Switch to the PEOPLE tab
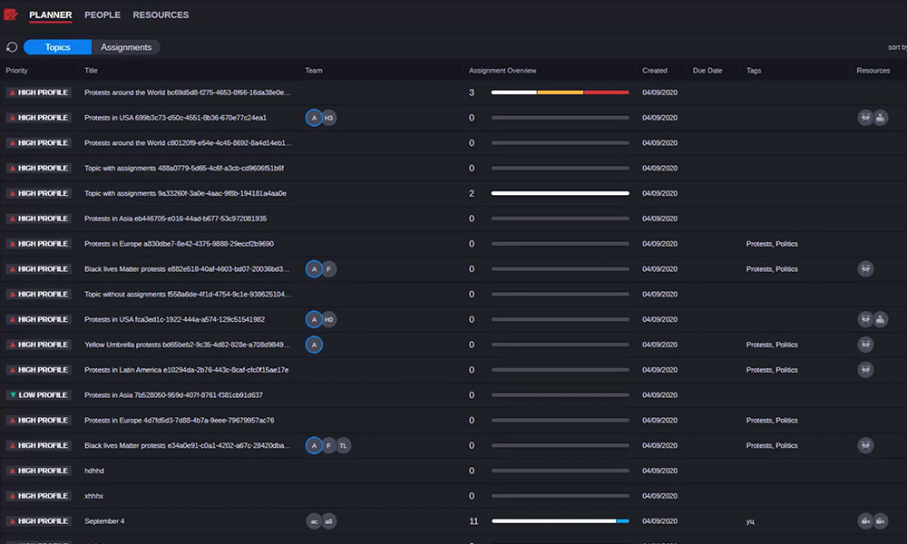907x544 pixels. click(x=102, y=15)
